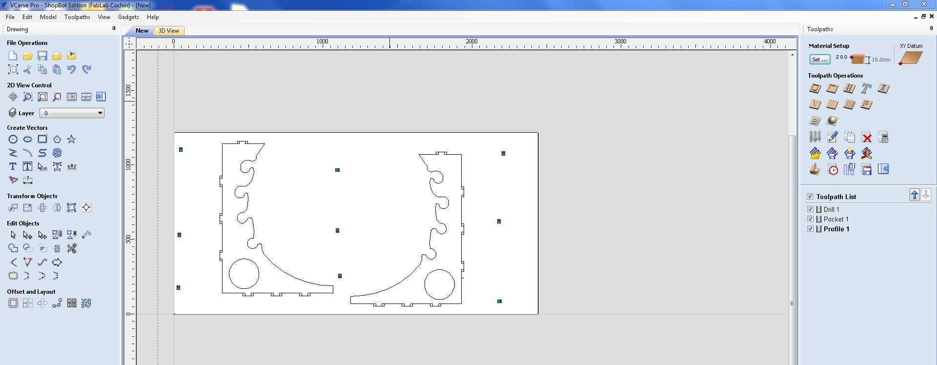This screenshot has height=365, width=937.
Task: Activate the Selection arrow tool in Edit Objects
Action: point(13,235)
